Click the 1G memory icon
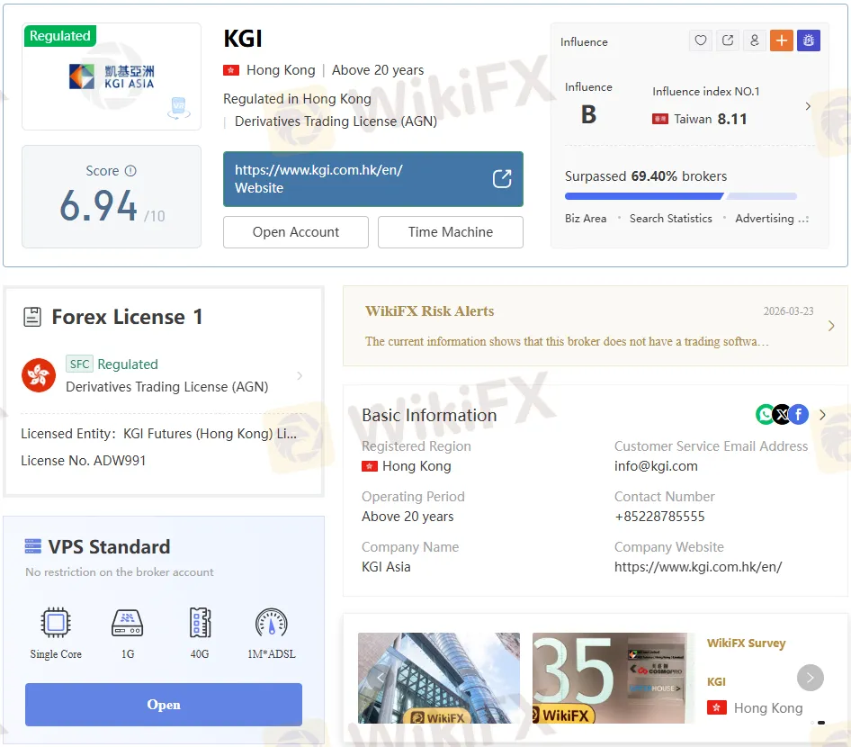Viewport: 851px width, 747px height. point(128,622)
